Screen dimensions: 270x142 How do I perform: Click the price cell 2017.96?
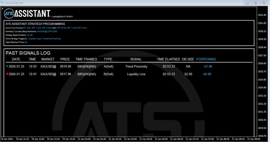click(x=65, y=74)
